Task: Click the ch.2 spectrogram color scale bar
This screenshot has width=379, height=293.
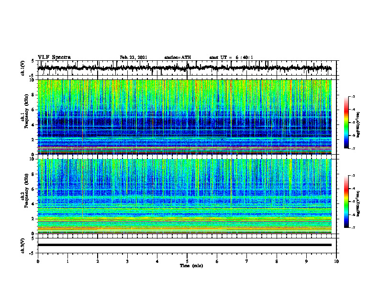Action: (346, 202)
